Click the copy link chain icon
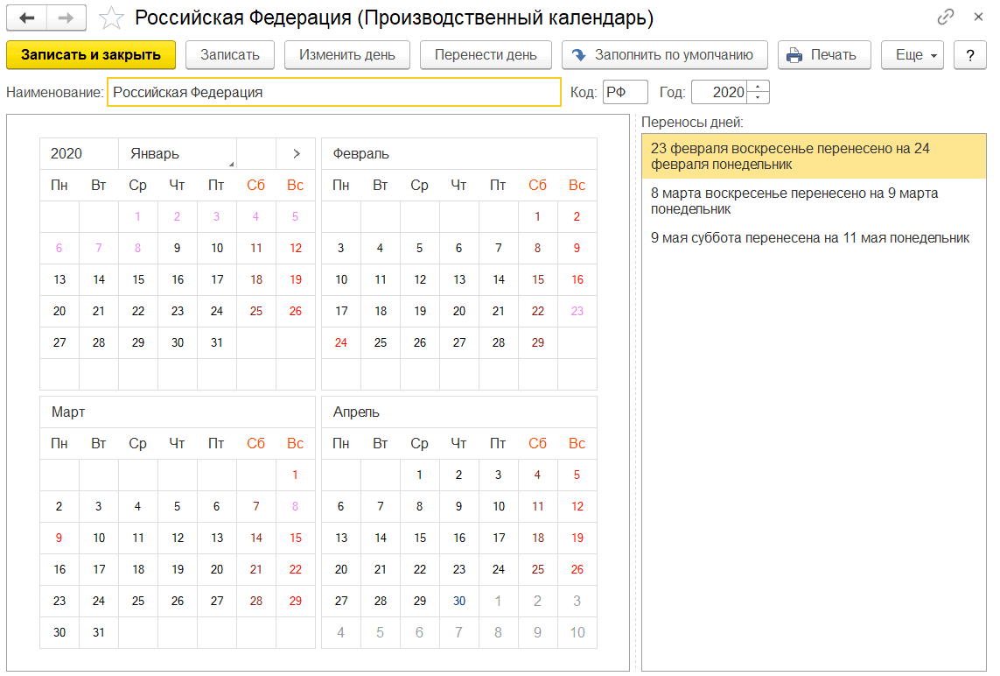The height and width of the screenshot is (676, 1000). coord(946,17)
